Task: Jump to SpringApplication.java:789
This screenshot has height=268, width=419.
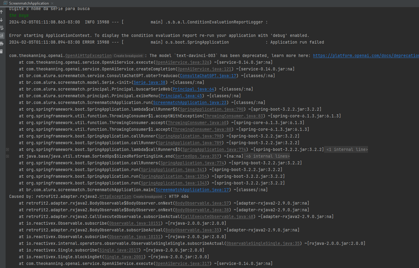Action: tap(190, 143)
